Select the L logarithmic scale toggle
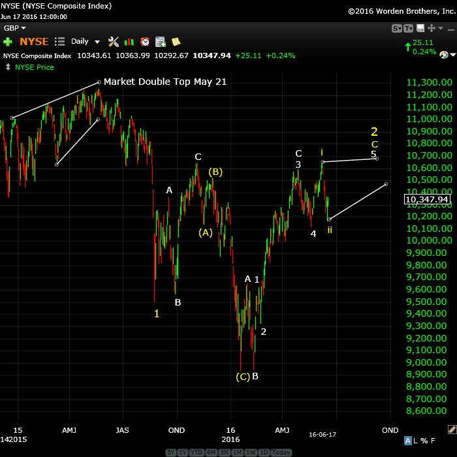Image resolution: width=457 pixels, height=457 pixels. [x=415, y=441]
